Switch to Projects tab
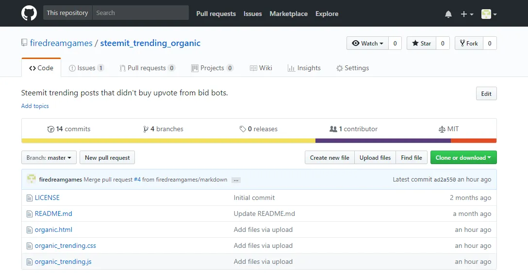The height and width of the screenshot is (274, 528). click(x=212, y=68)
